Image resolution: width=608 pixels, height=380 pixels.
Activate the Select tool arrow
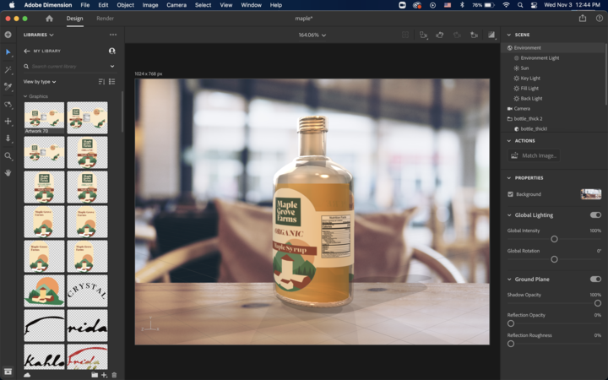tap(8, 52)
